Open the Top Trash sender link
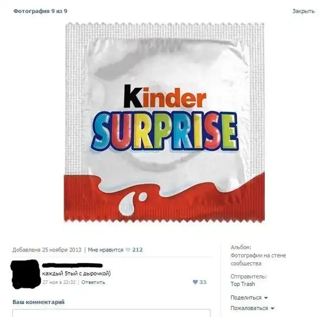Image resolution: width=327 pixels, height=317 pixels. (243, 284)
